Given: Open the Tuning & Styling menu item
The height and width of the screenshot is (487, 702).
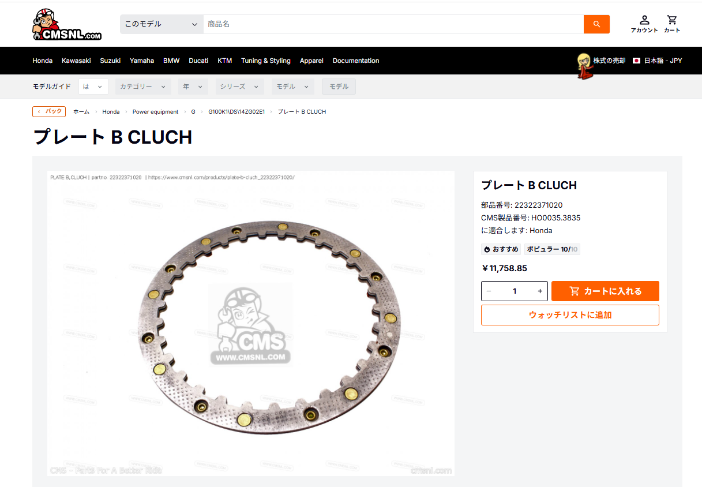Looking at the screenshot, I should tap(266, 61).
